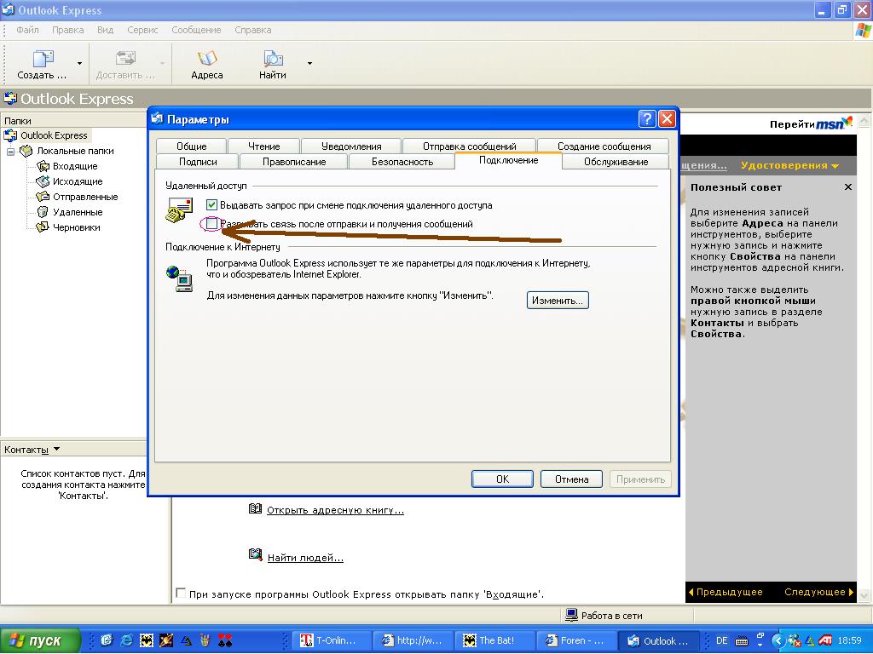The image size is (873, 654).
Task: Expand the Создать button dropdown arrow
Action: point(80,63)
